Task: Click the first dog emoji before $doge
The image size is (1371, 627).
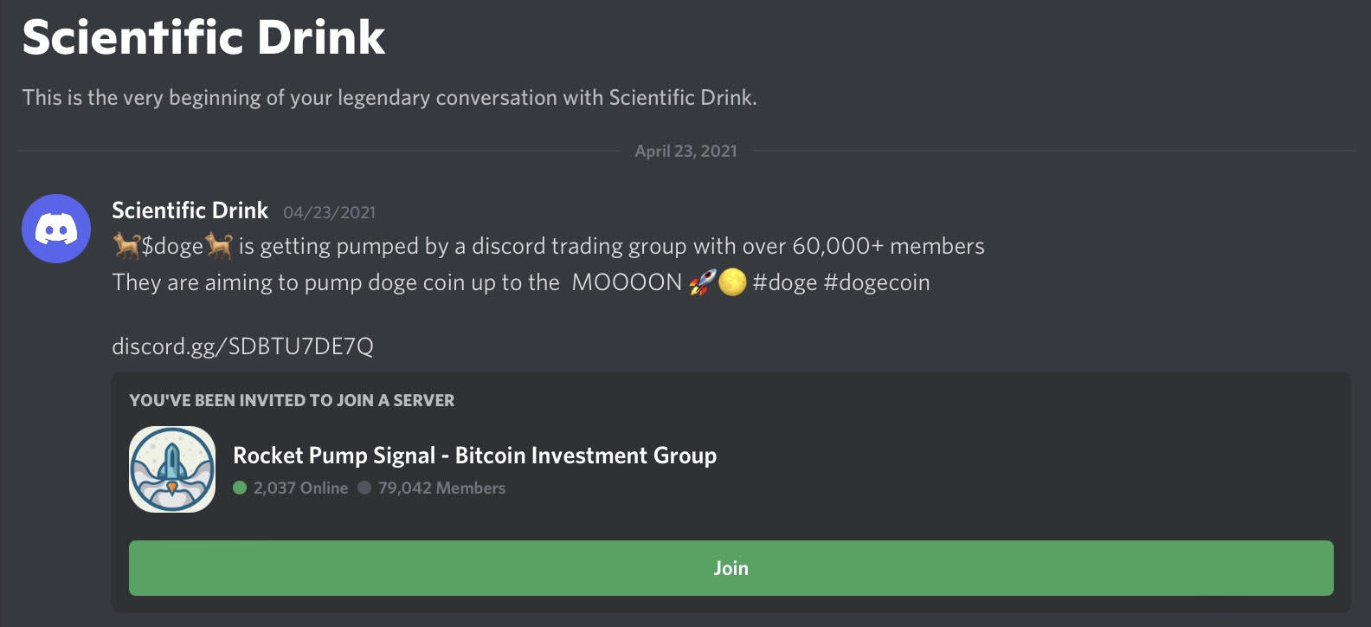Action: point(126,247)
